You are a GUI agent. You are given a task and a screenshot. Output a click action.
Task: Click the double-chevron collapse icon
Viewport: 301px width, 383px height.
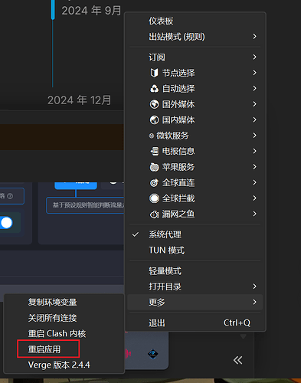coord(237,360)
